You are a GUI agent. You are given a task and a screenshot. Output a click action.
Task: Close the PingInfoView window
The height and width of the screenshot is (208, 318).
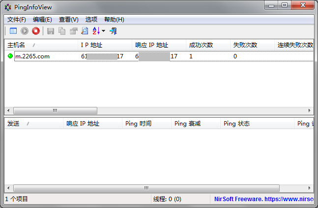303,5
